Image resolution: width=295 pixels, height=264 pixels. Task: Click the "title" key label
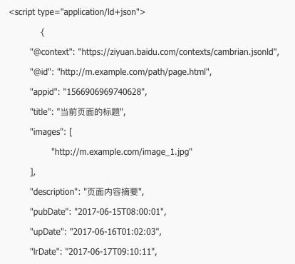(41, 112)
